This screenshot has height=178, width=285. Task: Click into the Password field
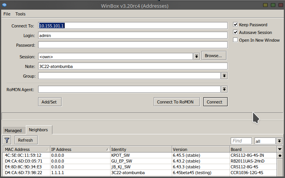(132, 45)
